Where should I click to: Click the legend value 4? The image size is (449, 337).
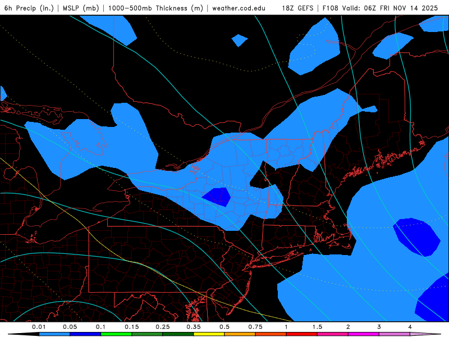point(410,327)
